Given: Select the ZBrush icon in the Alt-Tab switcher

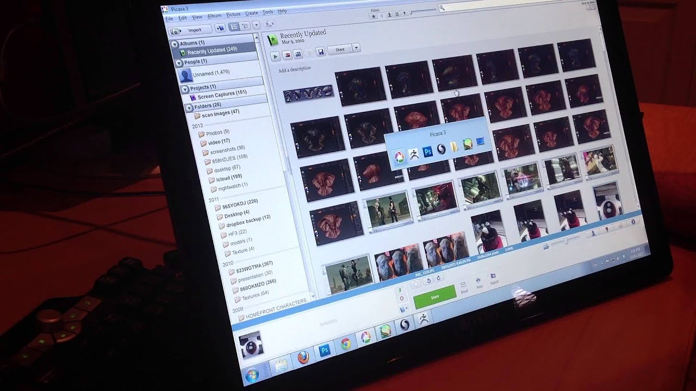Looking at the screenshot, I should pyautogui.click(x=414, y=154).
